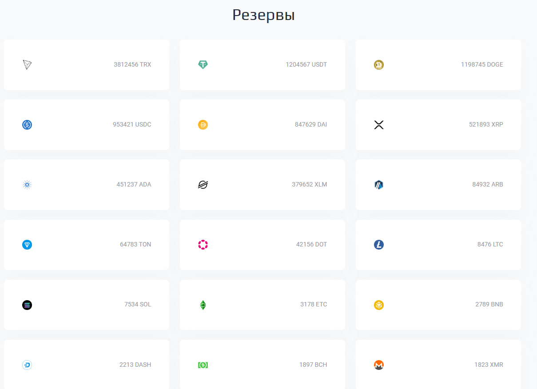The image size is (537, 389).
Task: Click the Ethereum Classic ETC icon
Action: tap(203, 305)
